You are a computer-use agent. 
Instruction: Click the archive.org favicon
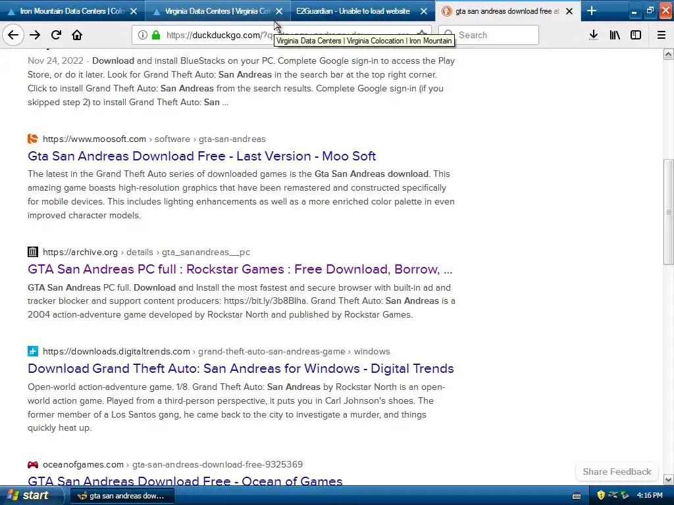(33, 252)
